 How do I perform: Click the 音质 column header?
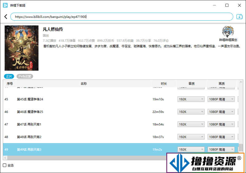coord(192,83)
